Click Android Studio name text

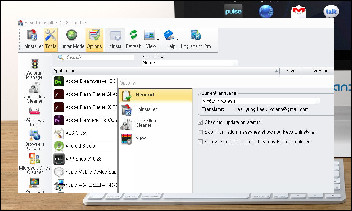click(80, 146)
